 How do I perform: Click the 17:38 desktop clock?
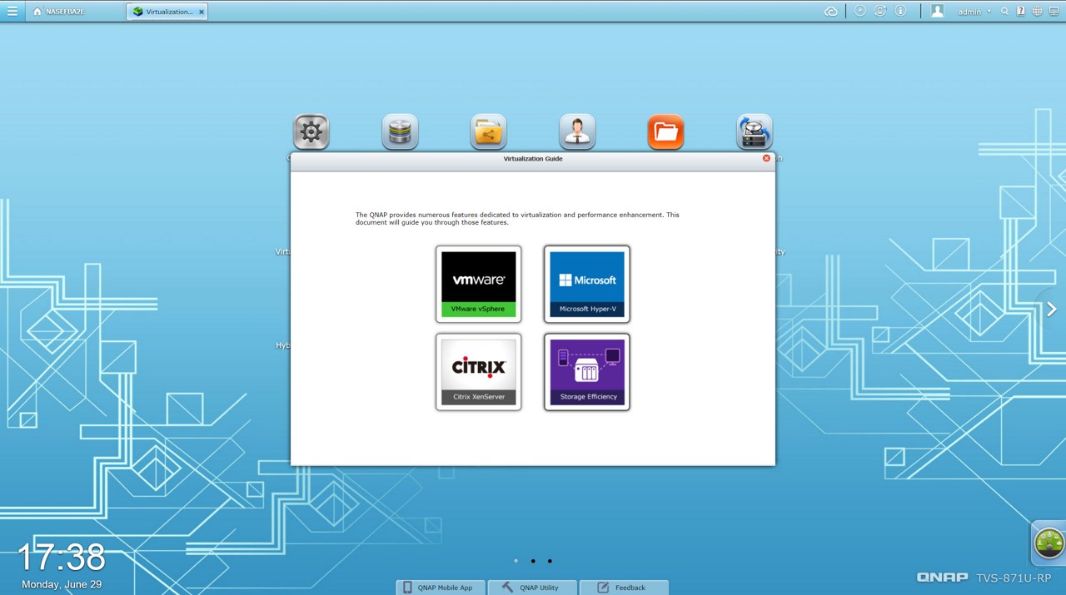(62, 558)
